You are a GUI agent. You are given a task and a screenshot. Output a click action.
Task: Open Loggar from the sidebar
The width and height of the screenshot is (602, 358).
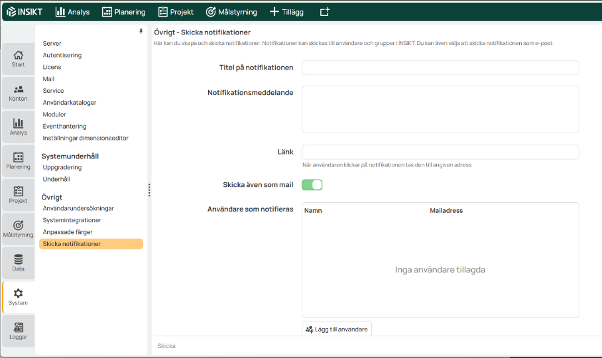18,331
